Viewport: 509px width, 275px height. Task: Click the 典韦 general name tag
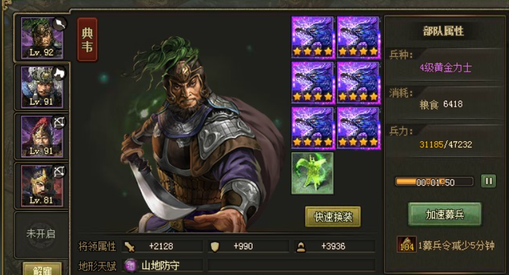point(87,40)
